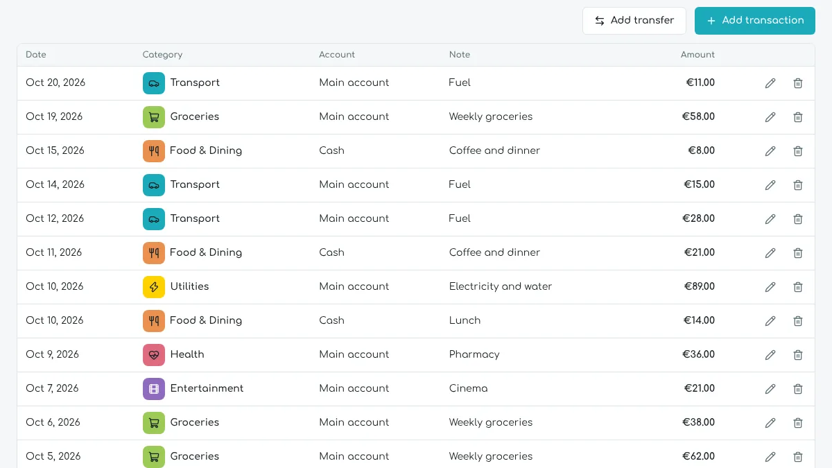Edit the Oct 5 Weekly groceries entry
832x468 pixels.
pos(770,457)
